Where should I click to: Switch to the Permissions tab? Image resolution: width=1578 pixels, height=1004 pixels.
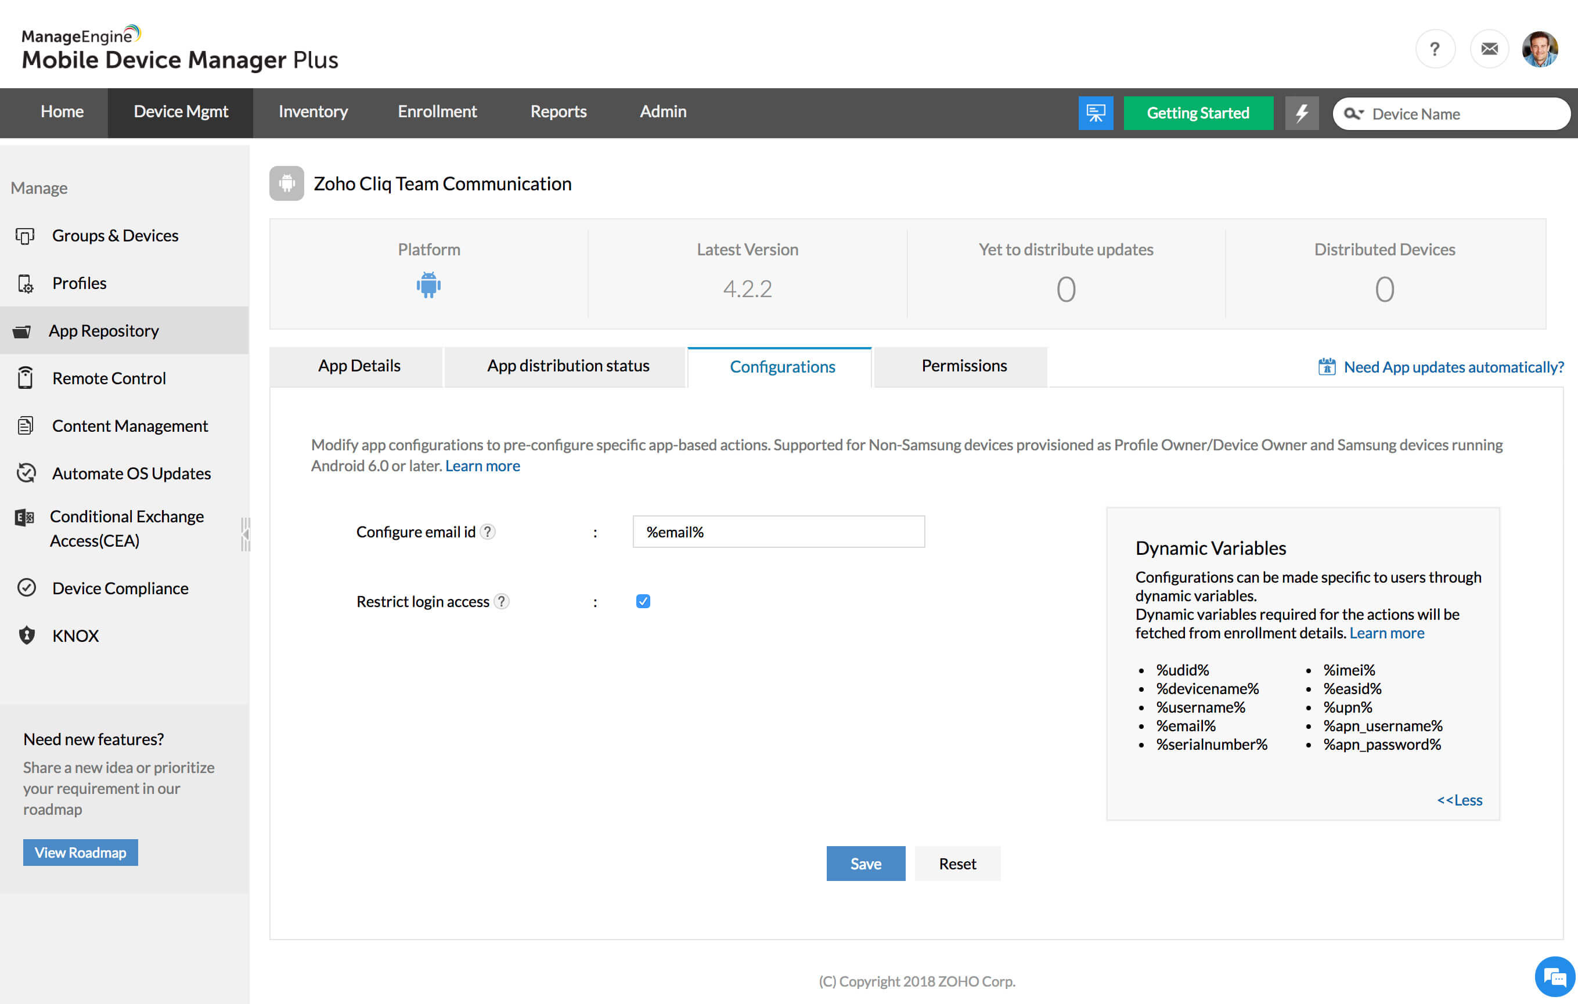click(963, 366)
